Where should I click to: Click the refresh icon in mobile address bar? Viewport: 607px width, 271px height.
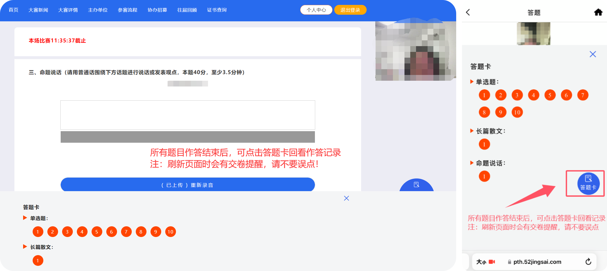pos(588,261)
